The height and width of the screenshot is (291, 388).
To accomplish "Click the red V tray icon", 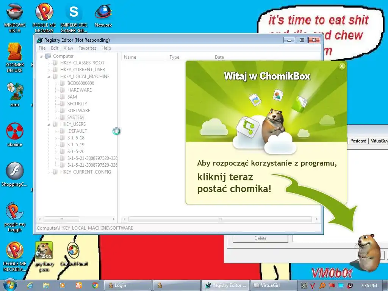I will (313, 286).
